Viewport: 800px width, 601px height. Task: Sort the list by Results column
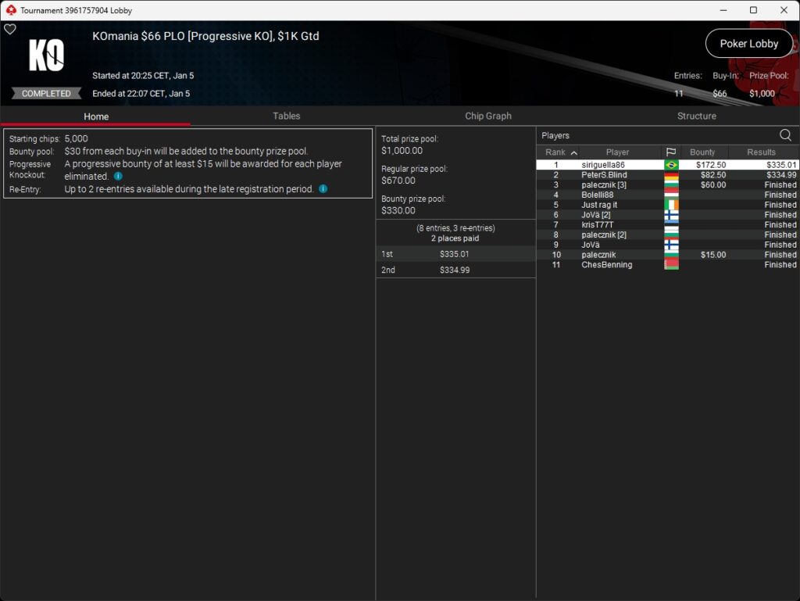click(x=761, y=152)
